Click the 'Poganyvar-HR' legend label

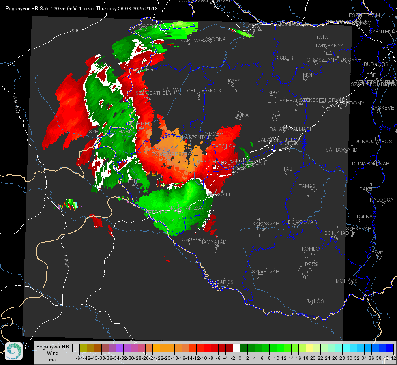pos(53,347)
